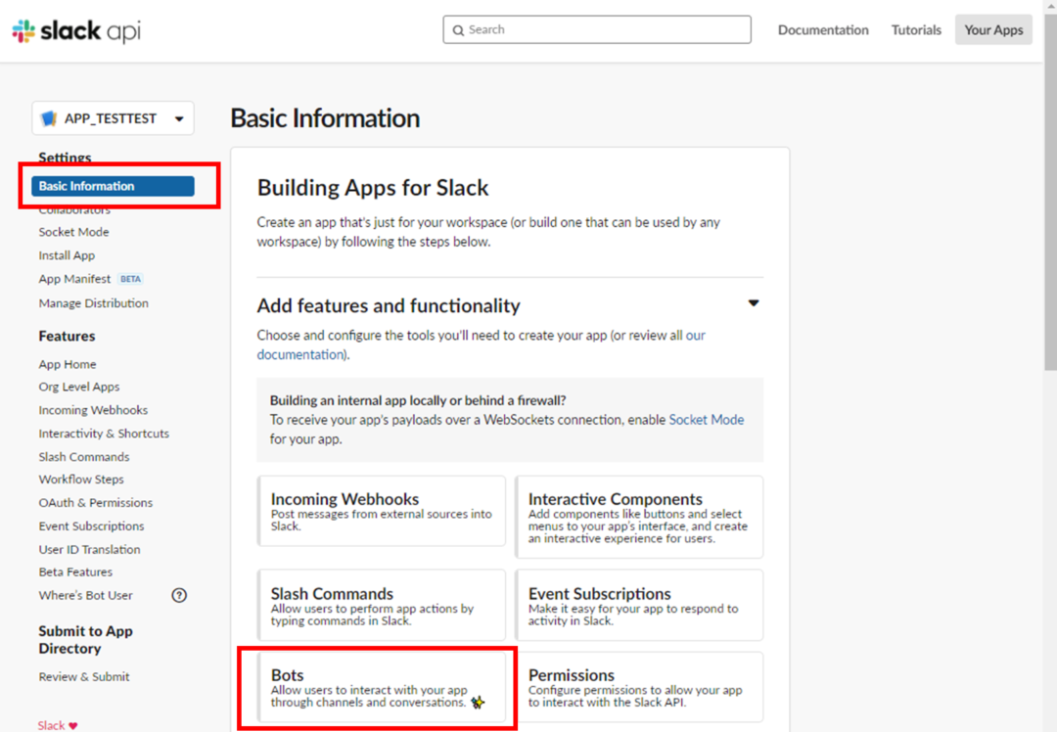Open the Incoming Webhooks feature card
Image resolution: width=1057 pixels, height=732 pixels.
pos(382,511)
